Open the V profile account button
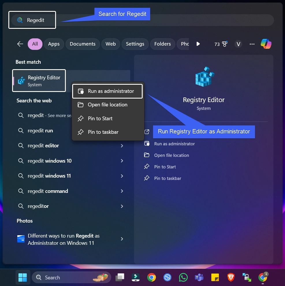The image size is (285, 286). [x=238, y=44]
